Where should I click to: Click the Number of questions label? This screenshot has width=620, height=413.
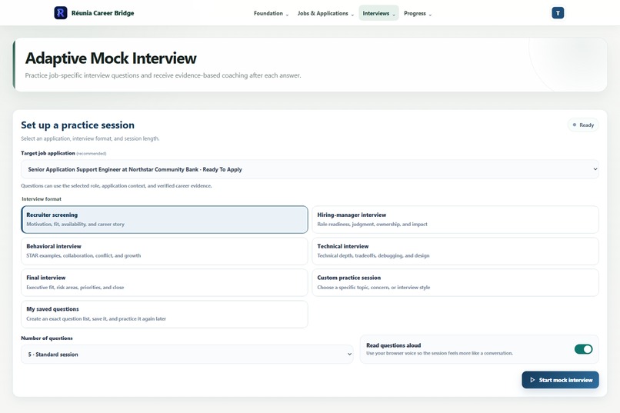tap(47, 338)
